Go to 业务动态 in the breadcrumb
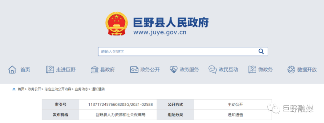The width and height of the screenshot is (324, 123). (81, 89)
